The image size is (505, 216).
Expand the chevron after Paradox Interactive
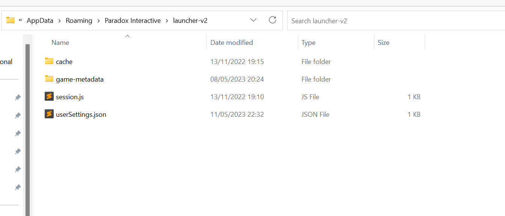167,21
